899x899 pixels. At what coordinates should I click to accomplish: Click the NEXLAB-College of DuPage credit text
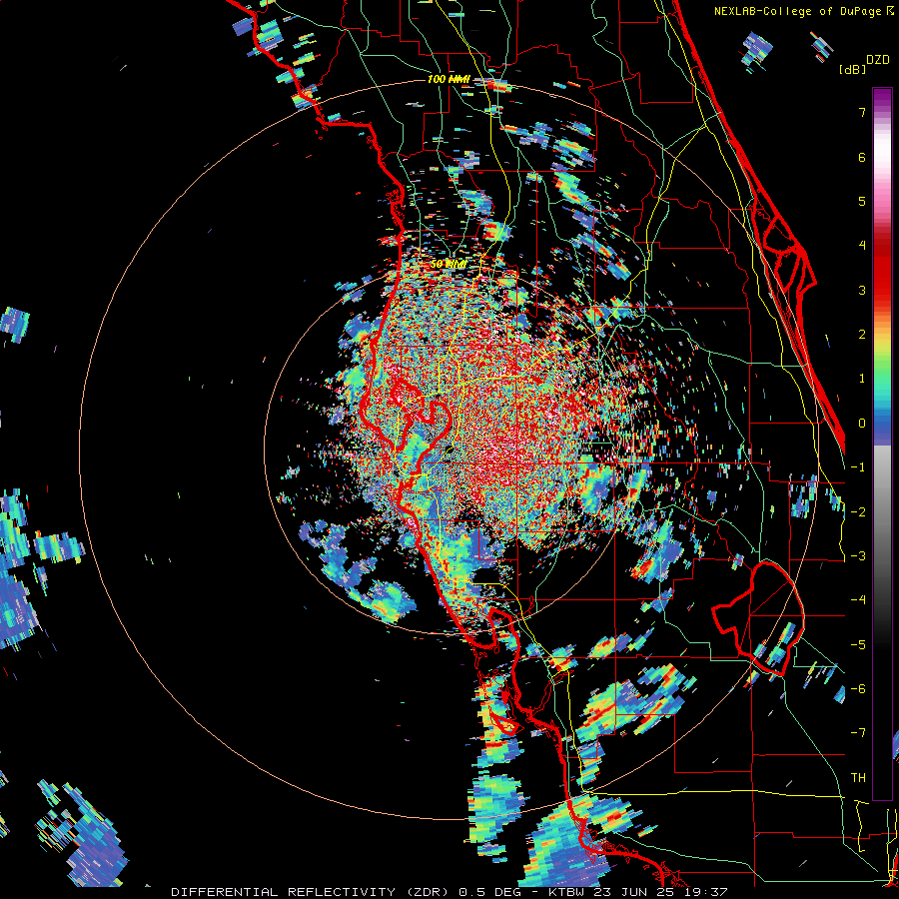click(804, 11)
